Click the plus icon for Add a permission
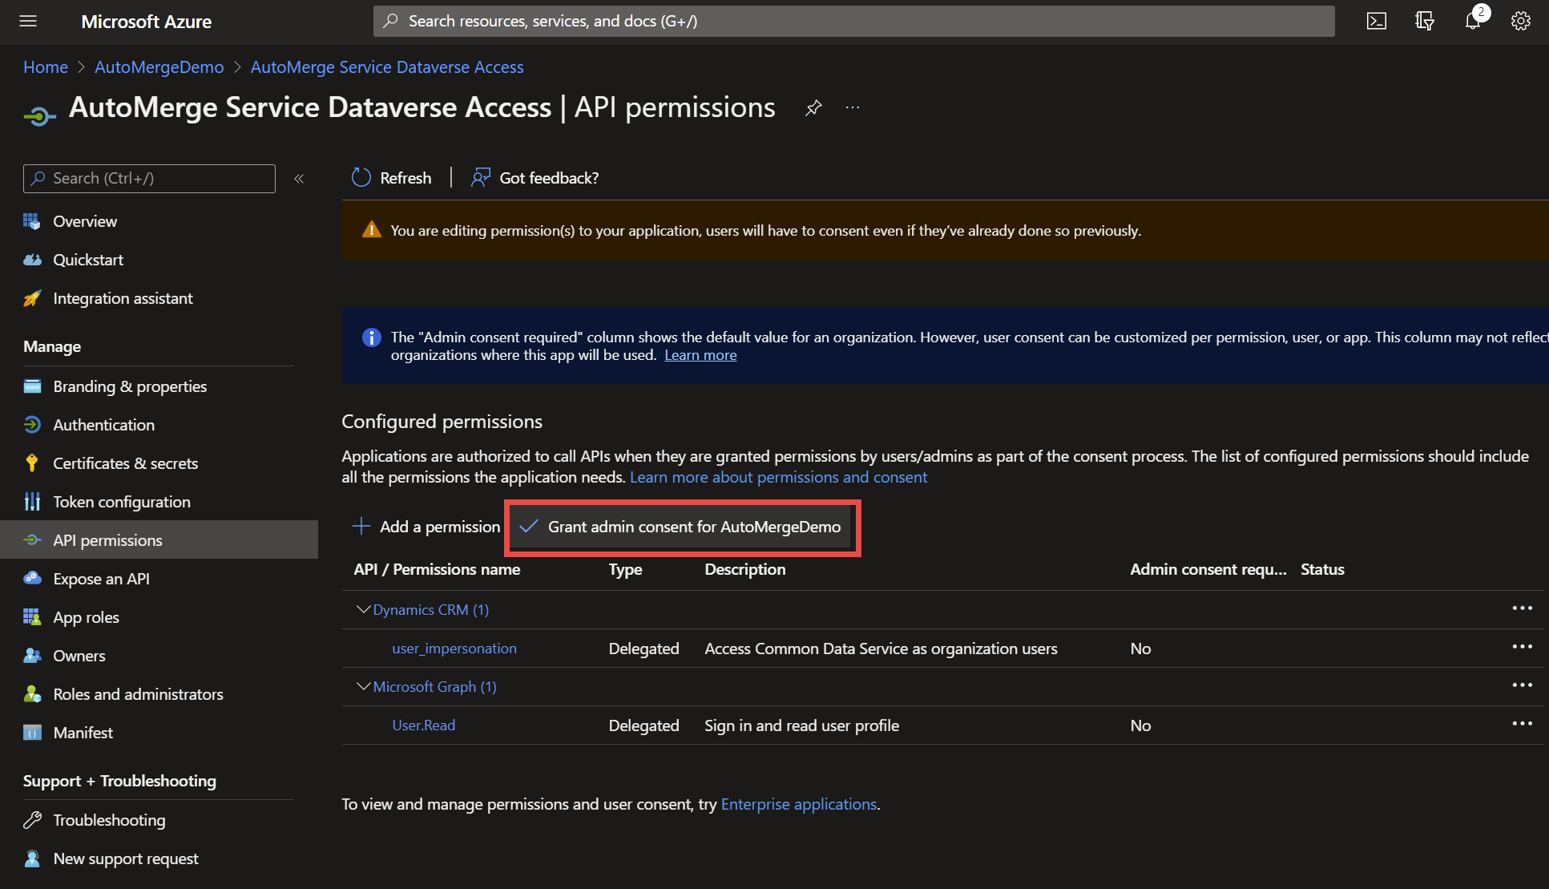 (361, 527)
